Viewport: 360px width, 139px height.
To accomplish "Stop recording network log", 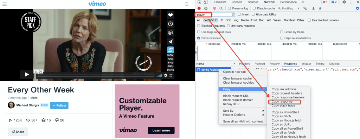I will (x=199, y=8).
